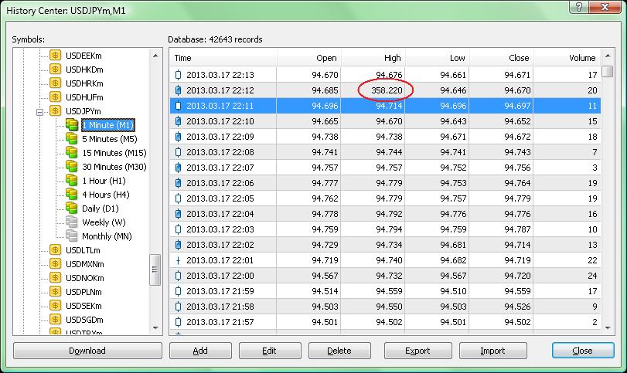The height and width of the screenshot is (373, 627).
Task: Click the USDJPYm currency symbol icon
Action: click(x=55, y=110)
